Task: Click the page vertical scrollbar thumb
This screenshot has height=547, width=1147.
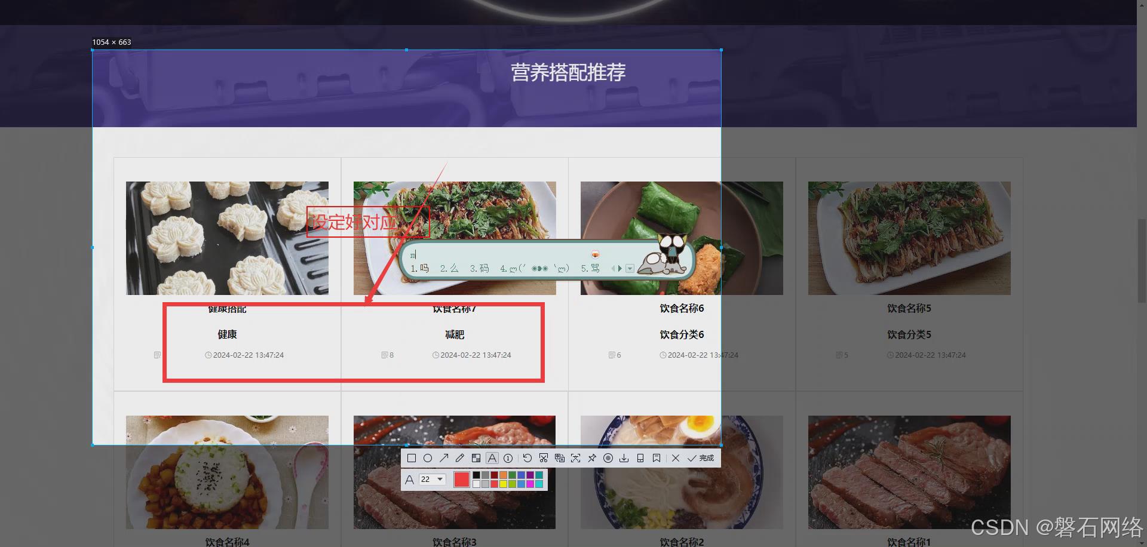Action: coord(1142,262)
